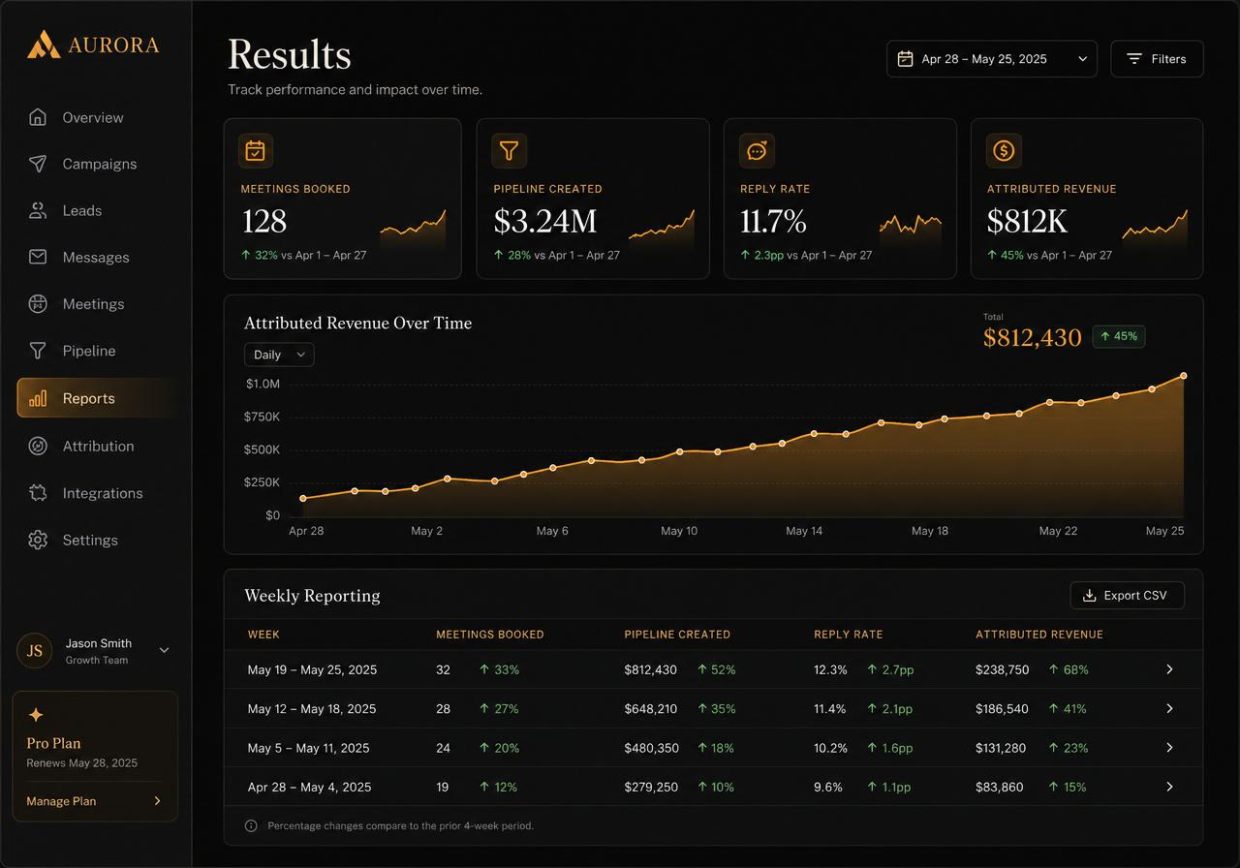1240x868 pixels.
Task: Click the Messages envelope icon
Action: pyautogui.click(x=38, y=257)
